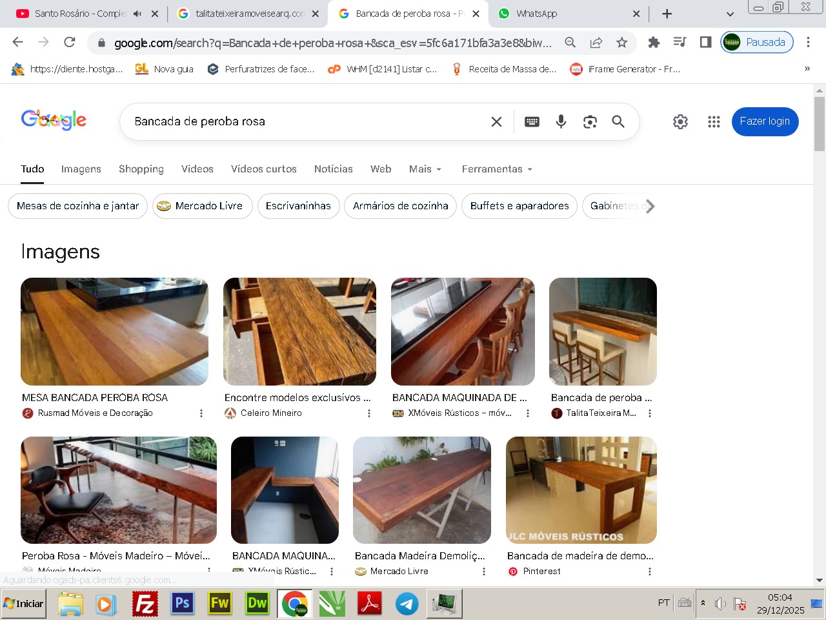
Task: Switch to the Shopping search tab
Action: click(141, 169)
